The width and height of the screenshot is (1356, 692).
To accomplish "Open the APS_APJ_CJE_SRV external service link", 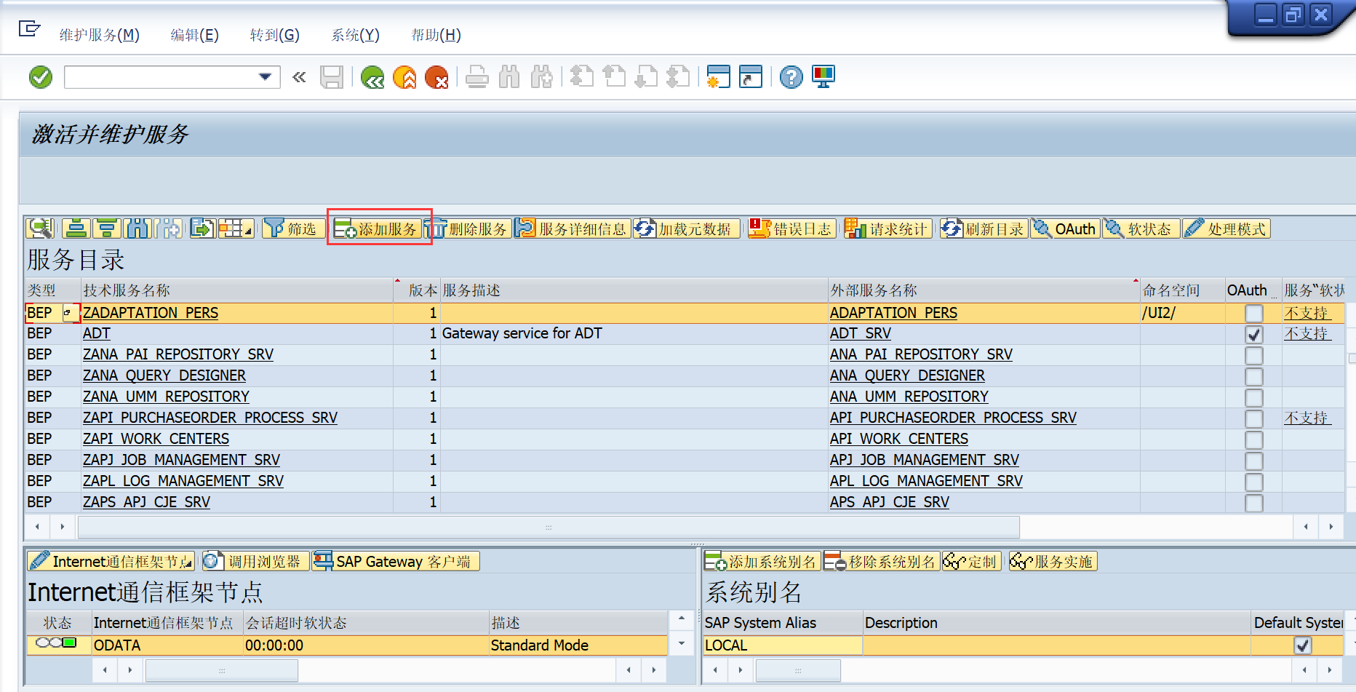I will pyautogui.click(x=890, y=502).
